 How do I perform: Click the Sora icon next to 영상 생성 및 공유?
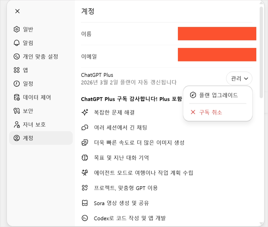tap(85, 203)
